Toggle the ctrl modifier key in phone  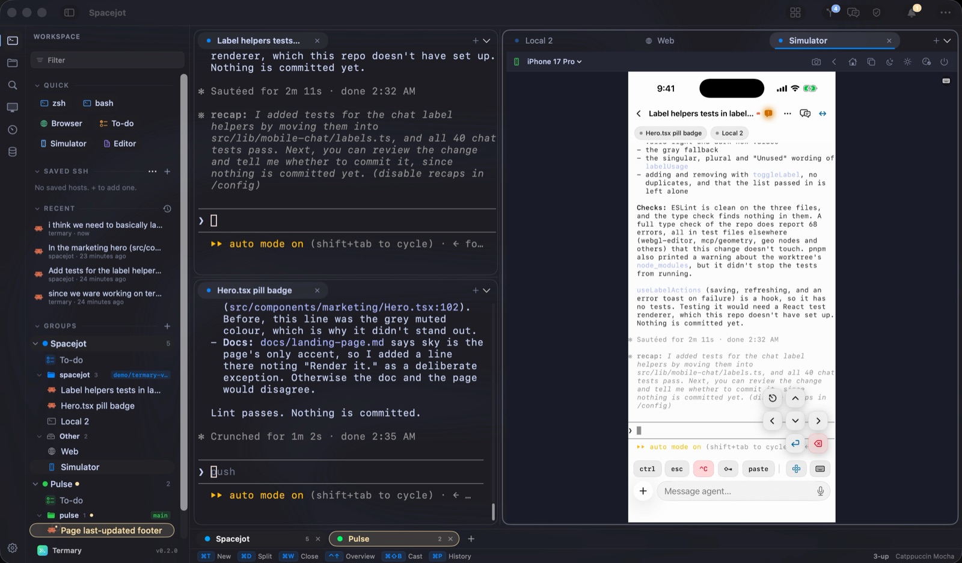coord(648,469)
